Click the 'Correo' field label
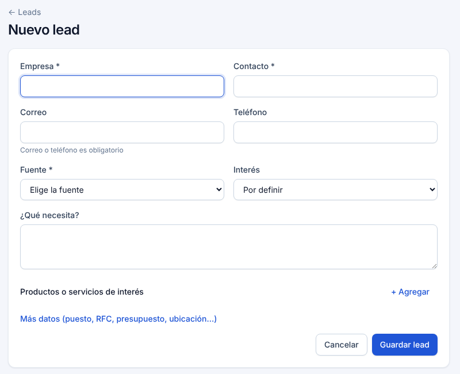 33,112
